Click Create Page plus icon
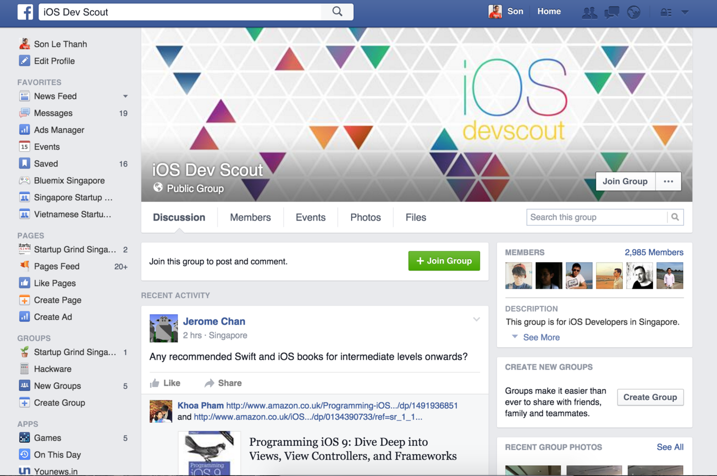This screenshot has height=476, width=717. (24, 300)
